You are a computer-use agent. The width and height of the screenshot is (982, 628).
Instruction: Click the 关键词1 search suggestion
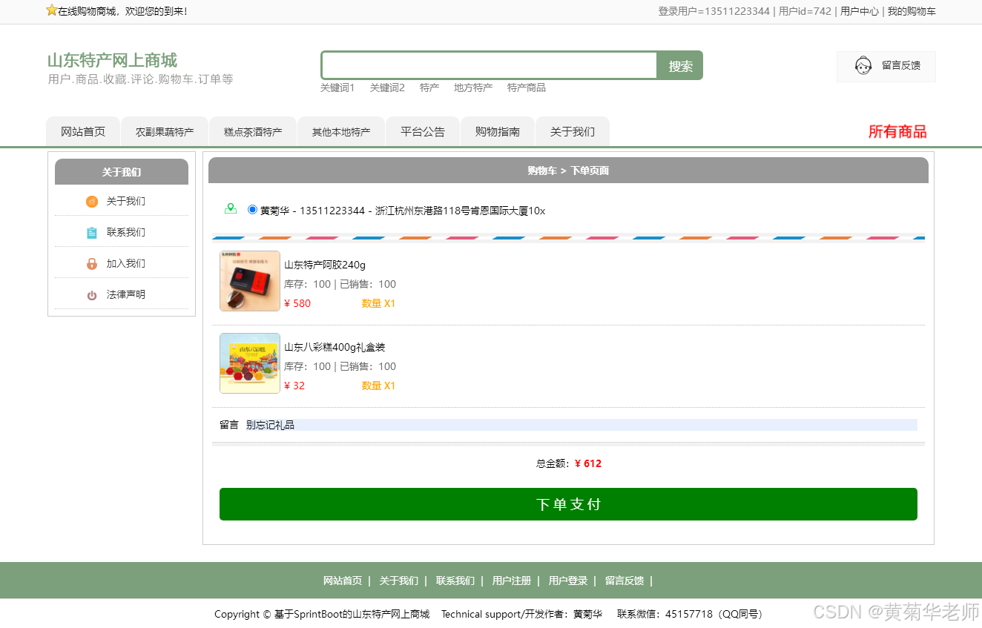tap(337, 87)
